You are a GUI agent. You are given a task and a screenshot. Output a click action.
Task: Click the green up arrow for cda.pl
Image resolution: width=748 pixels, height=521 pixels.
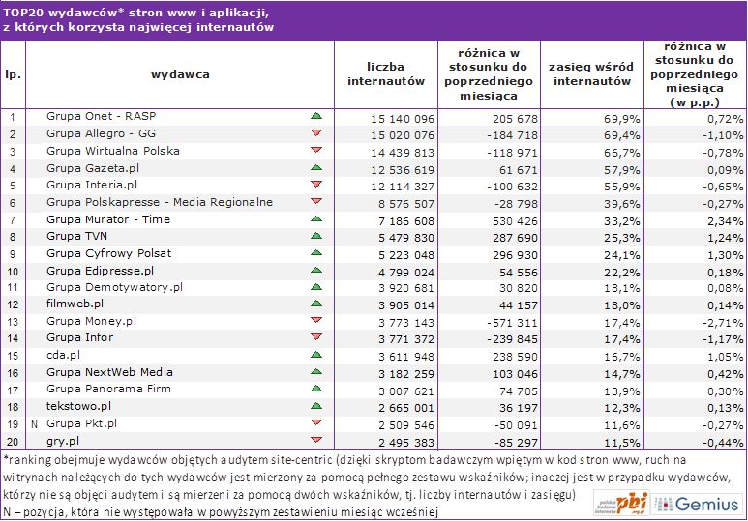[x=316, y=355]
